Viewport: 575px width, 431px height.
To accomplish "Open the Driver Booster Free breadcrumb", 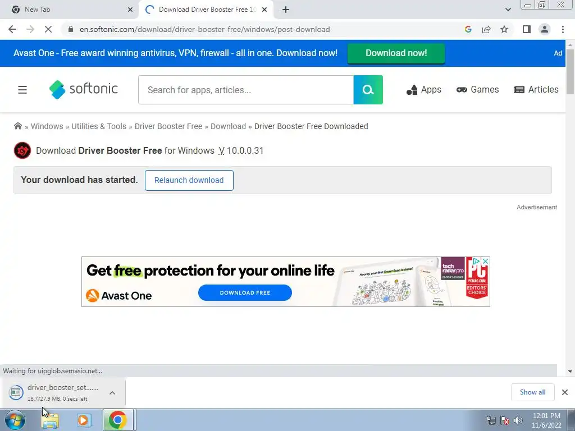I will coord(168,126).
